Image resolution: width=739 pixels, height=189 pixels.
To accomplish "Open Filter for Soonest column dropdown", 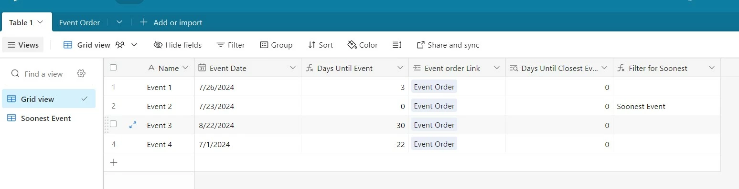I will click(x=712, y=68).
